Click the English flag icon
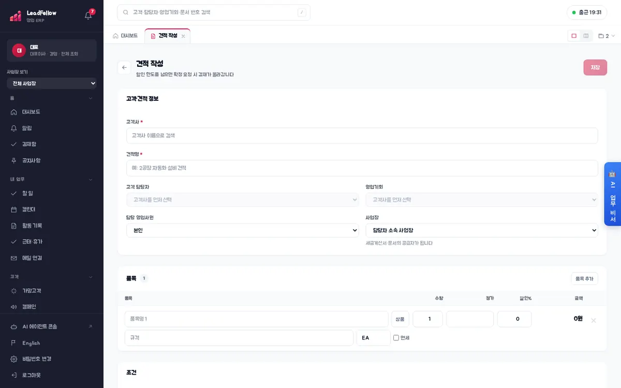Image resolution: width=621 pixels, height=388 pixels. (x=14, y=343)
